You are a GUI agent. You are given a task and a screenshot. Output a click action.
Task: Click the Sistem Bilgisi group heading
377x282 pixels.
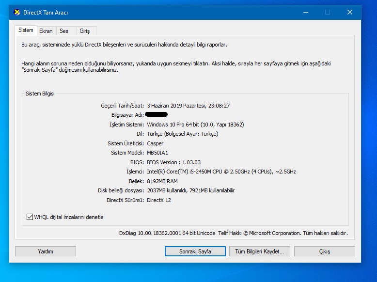coord(40,94)
